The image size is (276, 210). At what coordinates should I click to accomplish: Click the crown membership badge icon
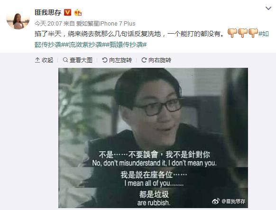point(78,12)
